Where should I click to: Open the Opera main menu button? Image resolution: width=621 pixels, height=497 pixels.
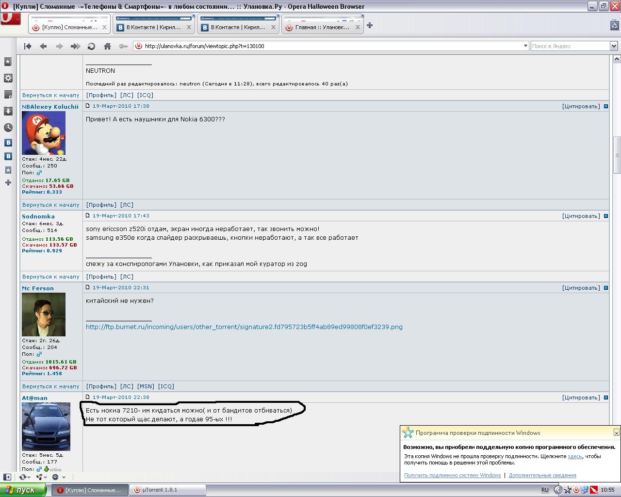tap(10, 18)
